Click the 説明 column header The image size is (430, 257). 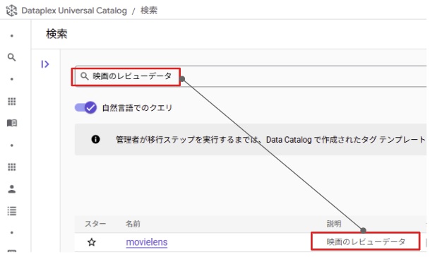click(334, 224)
